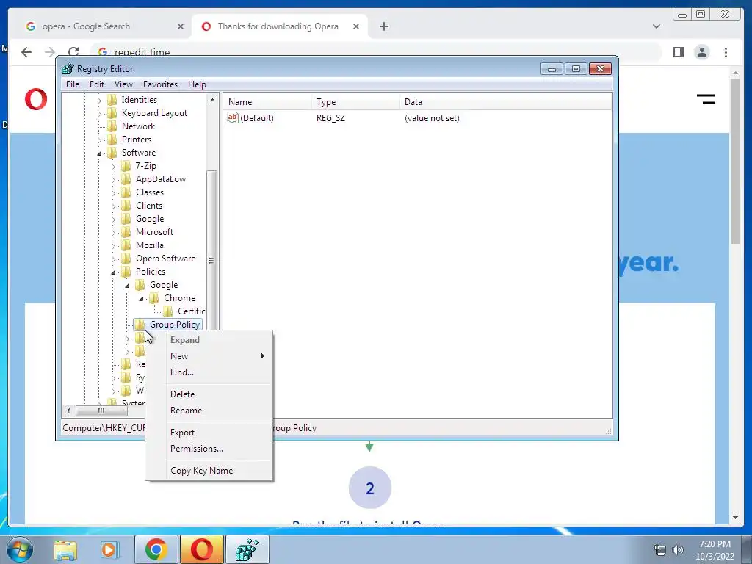The width and height of the screenshot is (752, 564).
Task: Click the Registry Editor title bar icon
Action: (68, 69)
